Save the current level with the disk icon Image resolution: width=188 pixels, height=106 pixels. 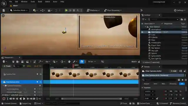click(4, 10)
